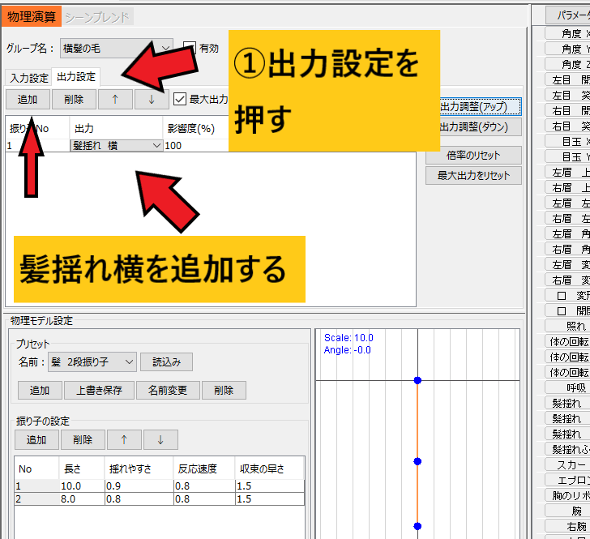The width and height of the screenshot is (590, 539).
Task: Expand the 髪揺れ 横 output dropdown
Action: [x=156, y=146]
